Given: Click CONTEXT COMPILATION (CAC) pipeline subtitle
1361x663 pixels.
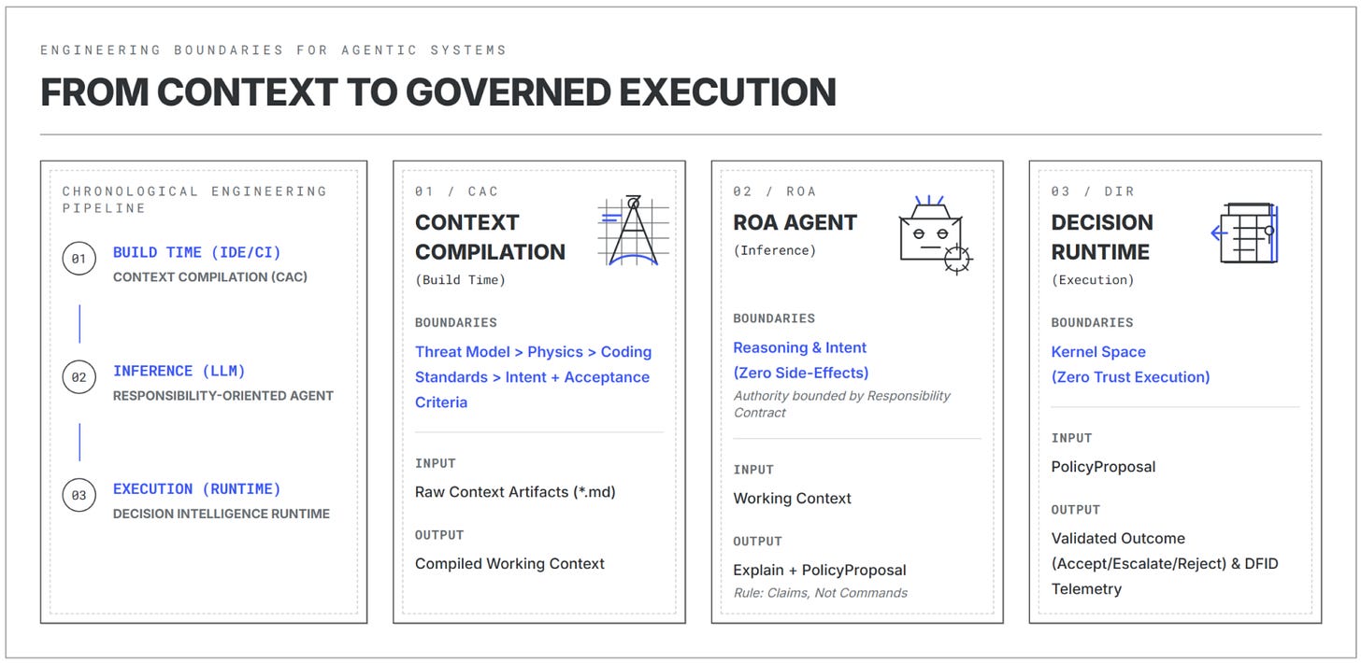Looking at the screenshot, I should 210,276.
